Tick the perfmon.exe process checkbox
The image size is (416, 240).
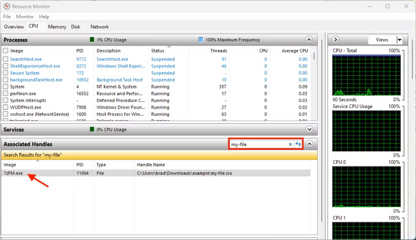click(x=6, y=94)
